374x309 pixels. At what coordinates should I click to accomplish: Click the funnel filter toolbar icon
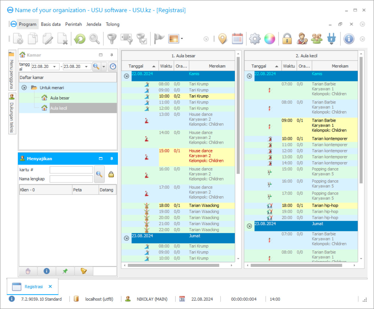[x=112, y=39]
